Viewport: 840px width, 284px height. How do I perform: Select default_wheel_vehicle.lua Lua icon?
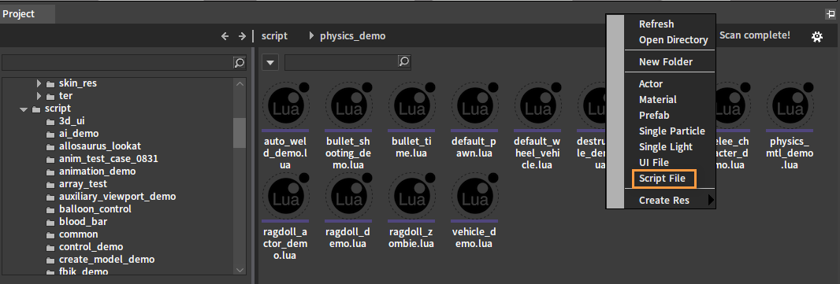[537, 105]
